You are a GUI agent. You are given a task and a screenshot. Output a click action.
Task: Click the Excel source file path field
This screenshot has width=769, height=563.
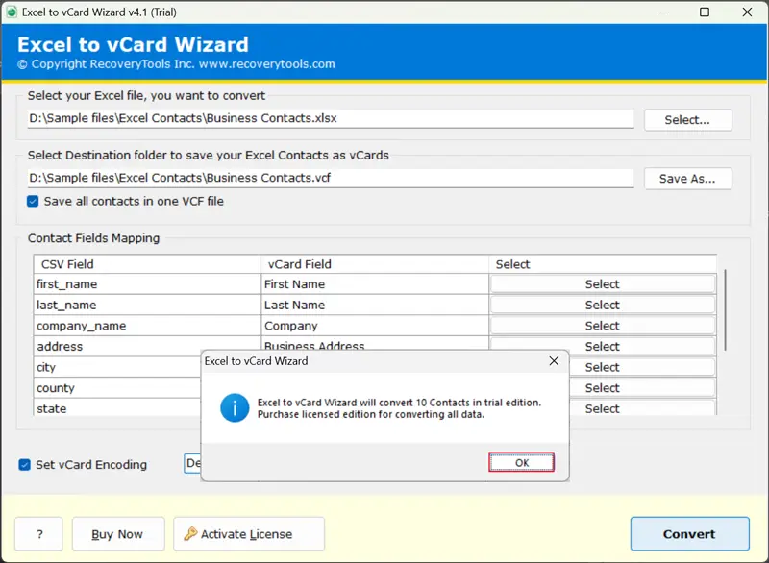point(330,119)
